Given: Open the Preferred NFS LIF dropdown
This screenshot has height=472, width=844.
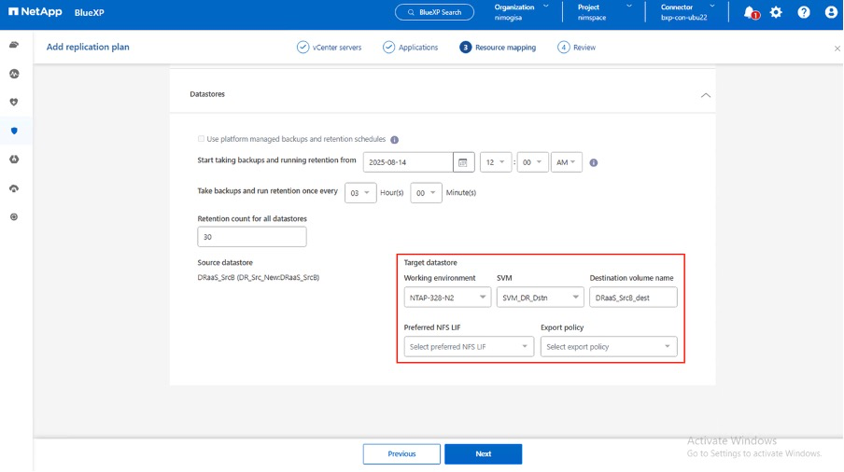Looking at the screenshot, I should tap(469, 347).
